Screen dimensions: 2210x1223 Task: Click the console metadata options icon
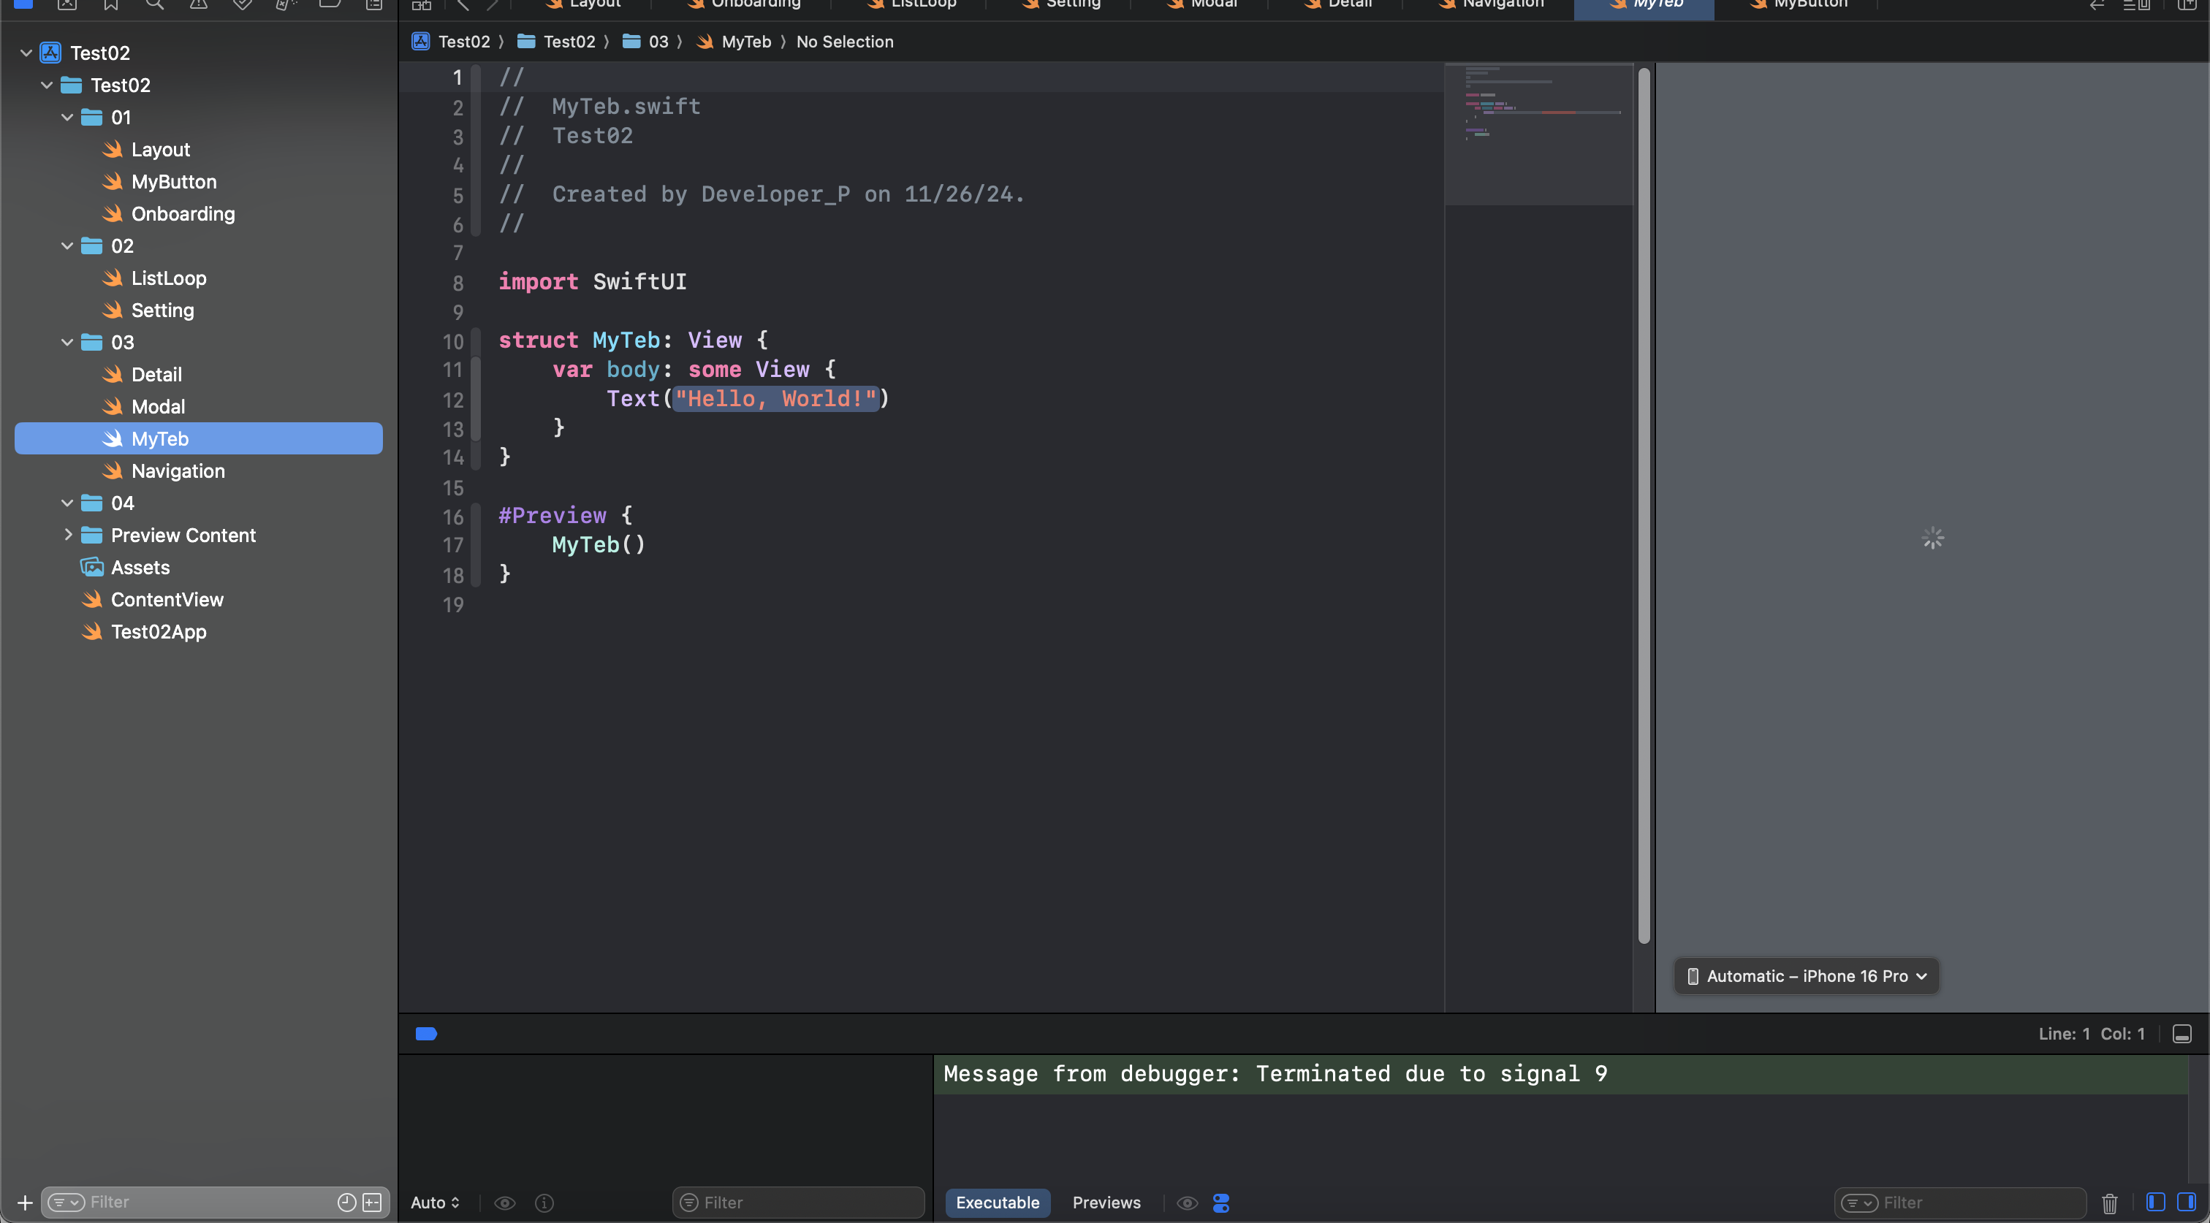(x=1220, y=1203)
